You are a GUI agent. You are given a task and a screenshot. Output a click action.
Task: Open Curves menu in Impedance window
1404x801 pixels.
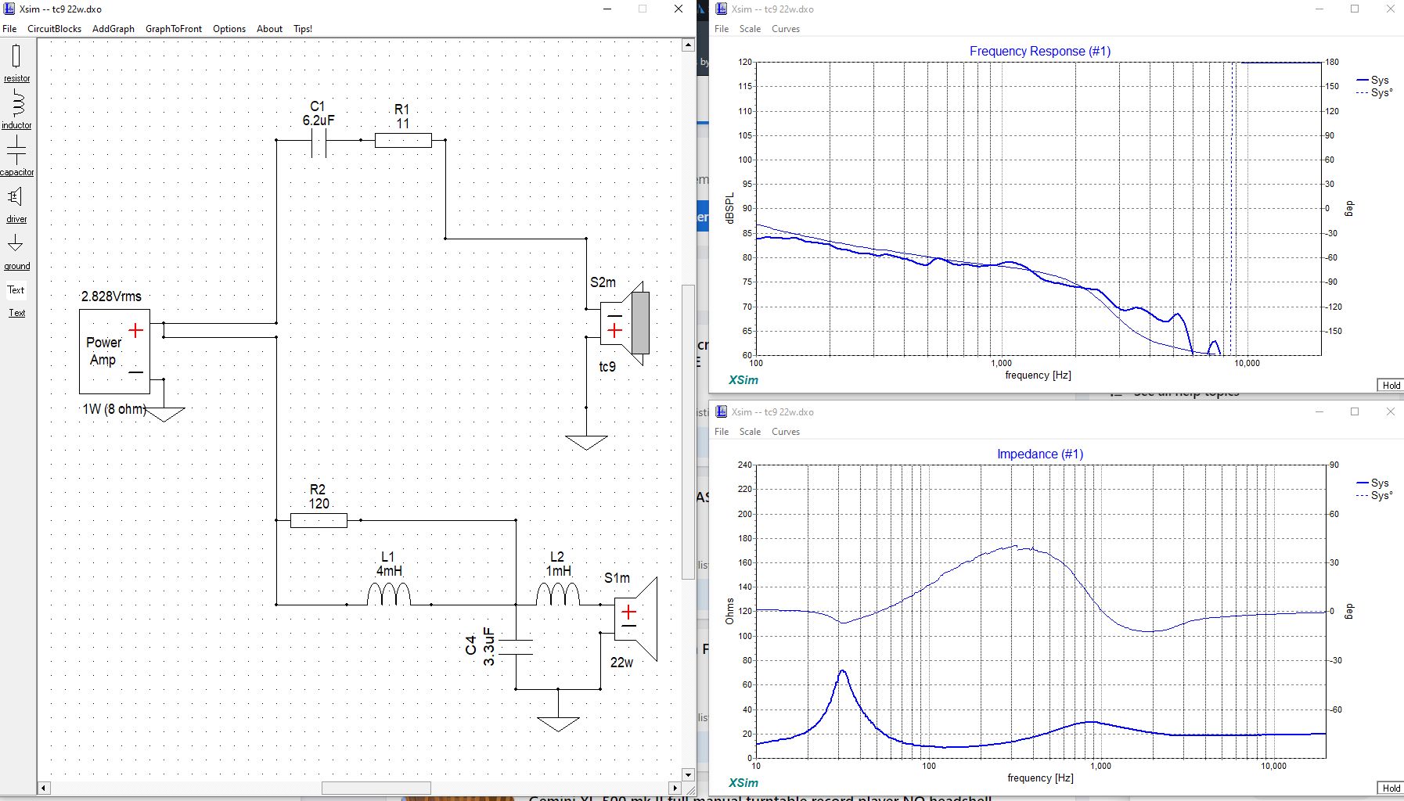click(x=786, y=432)
